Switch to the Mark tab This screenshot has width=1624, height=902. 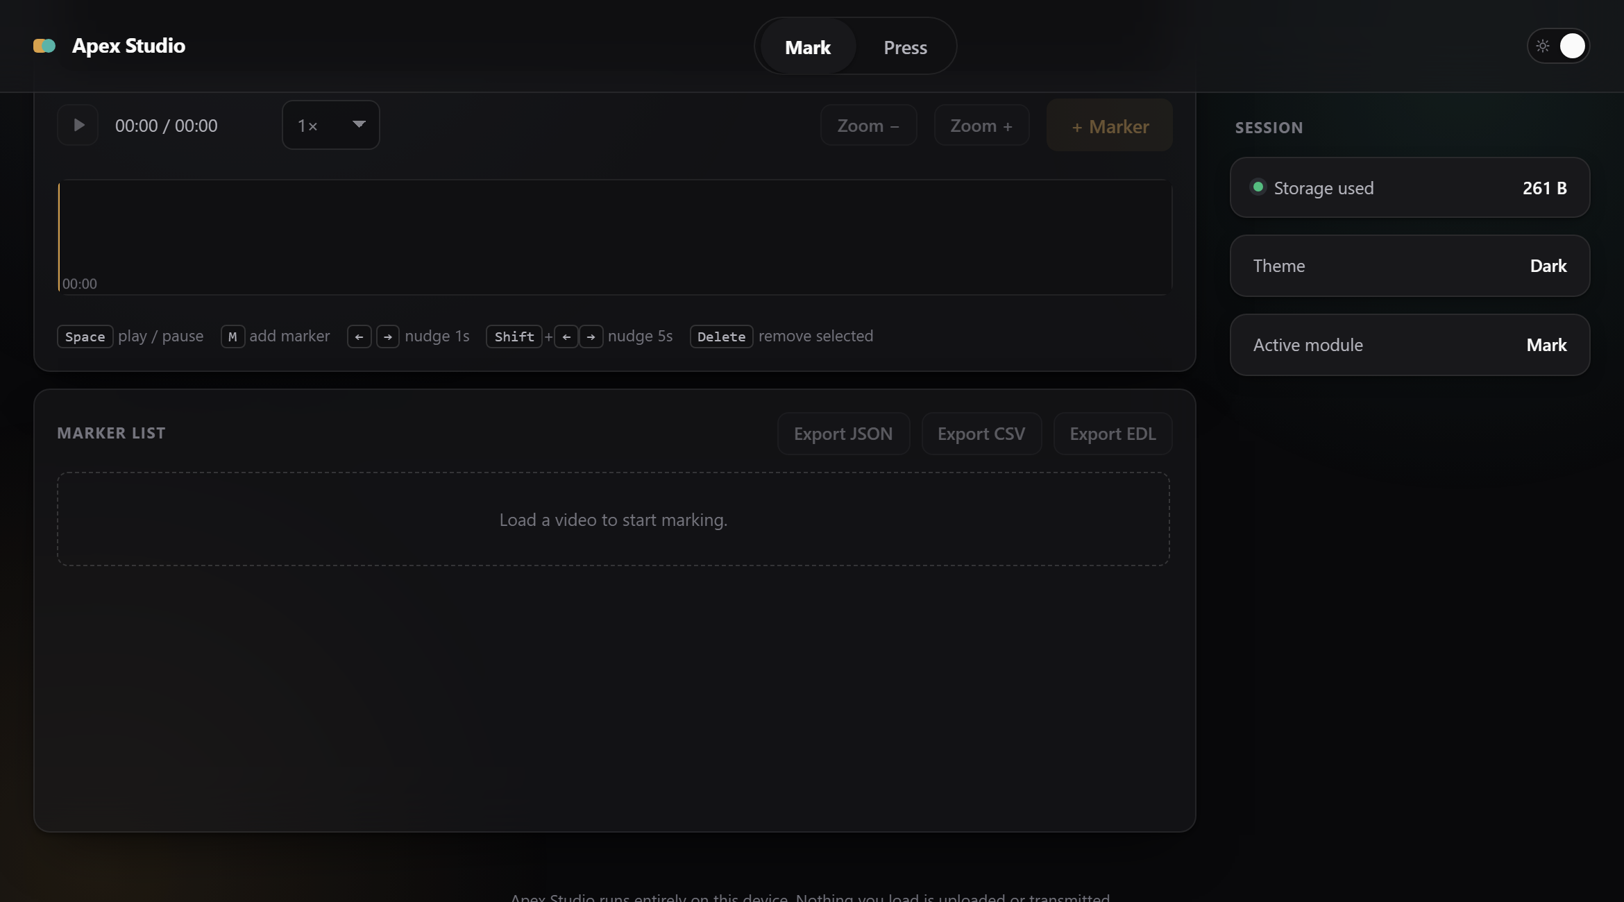[x=808, y=46]
